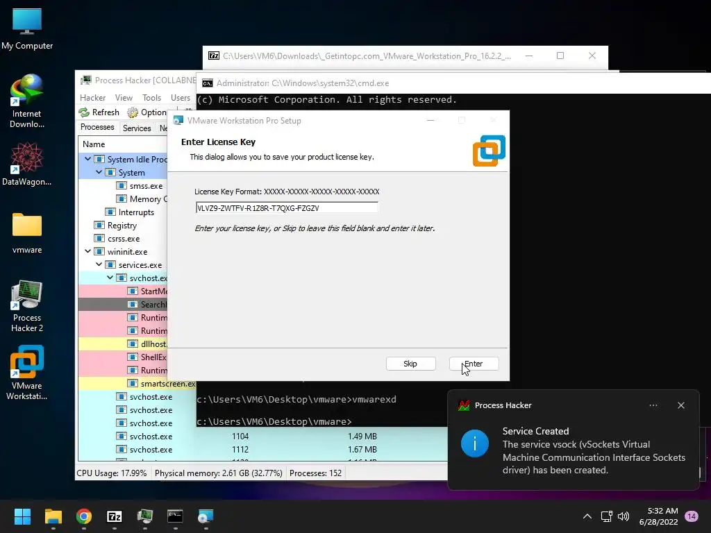Select the Registry process row
This screenshot has height=533, width=711.
[x=123, y=226]
